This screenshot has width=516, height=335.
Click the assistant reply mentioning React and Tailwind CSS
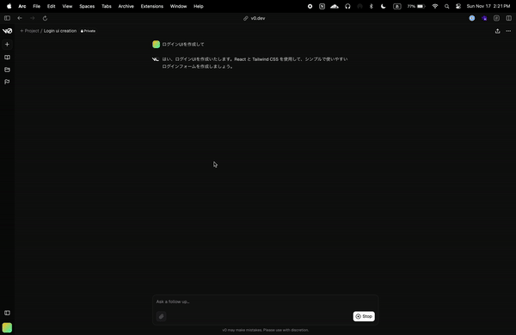255,63
